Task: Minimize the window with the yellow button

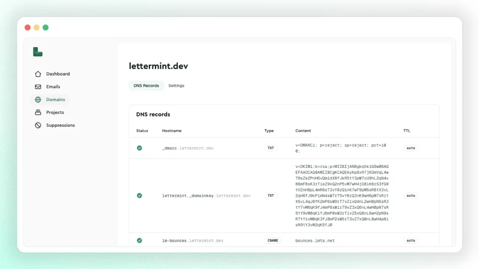Action: (37, 27)
